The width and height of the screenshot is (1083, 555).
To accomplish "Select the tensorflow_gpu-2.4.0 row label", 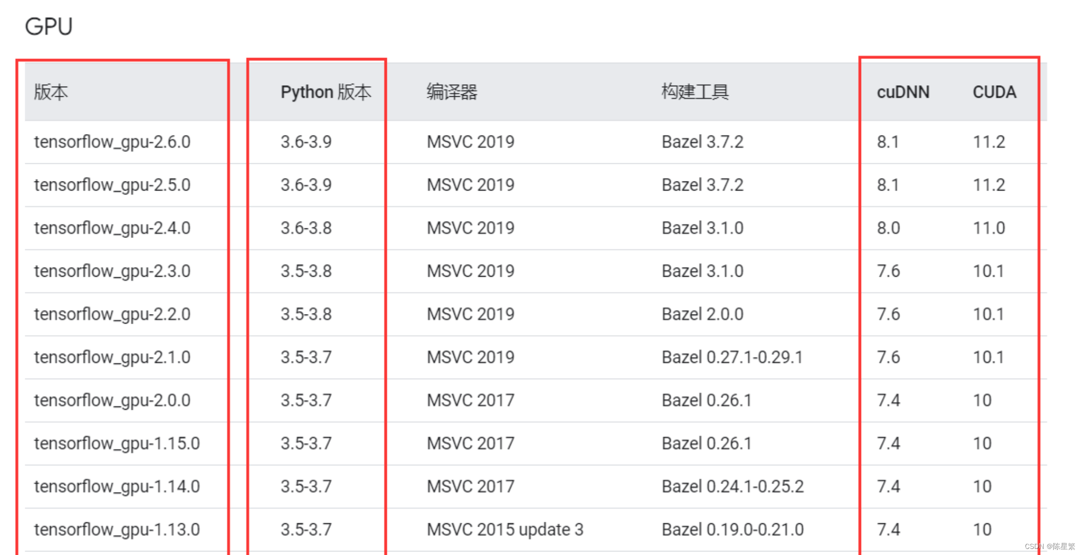I will (112, 228).
